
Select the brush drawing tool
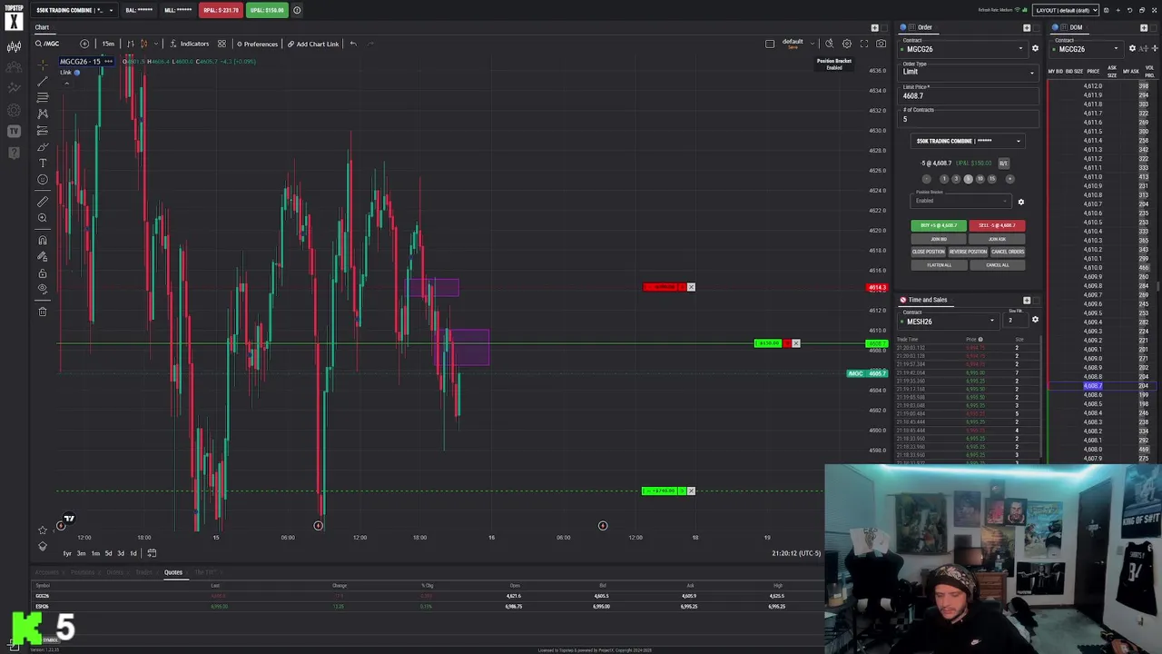point(42,146)
